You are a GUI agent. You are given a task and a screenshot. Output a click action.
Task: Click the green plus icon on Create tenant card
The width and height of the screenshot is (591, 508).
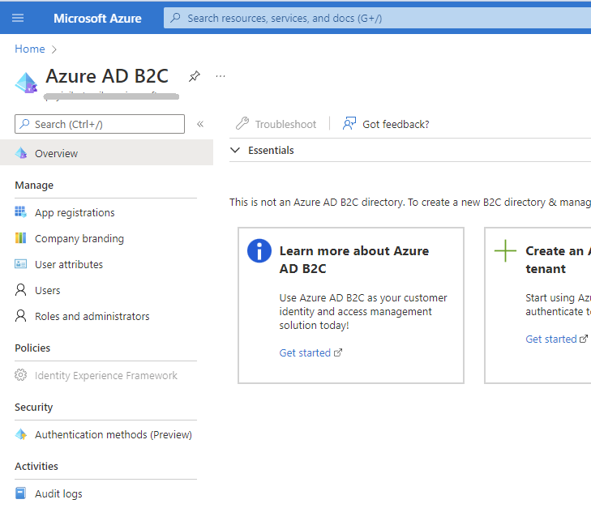click(x=505, y=251)
